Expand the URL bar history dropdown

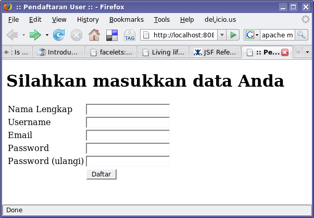pos(221,35)
